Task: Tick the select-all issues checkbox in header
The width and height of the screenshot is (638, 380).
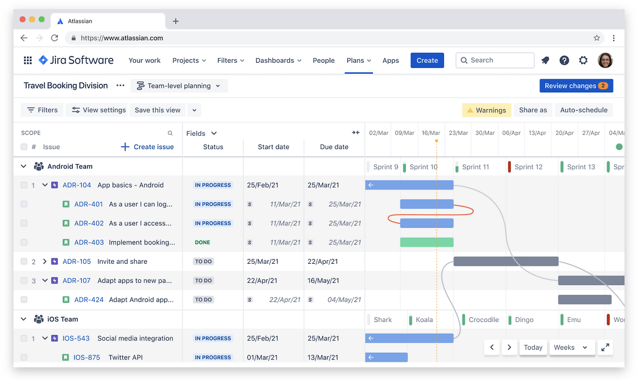Action: pos(24,147)
